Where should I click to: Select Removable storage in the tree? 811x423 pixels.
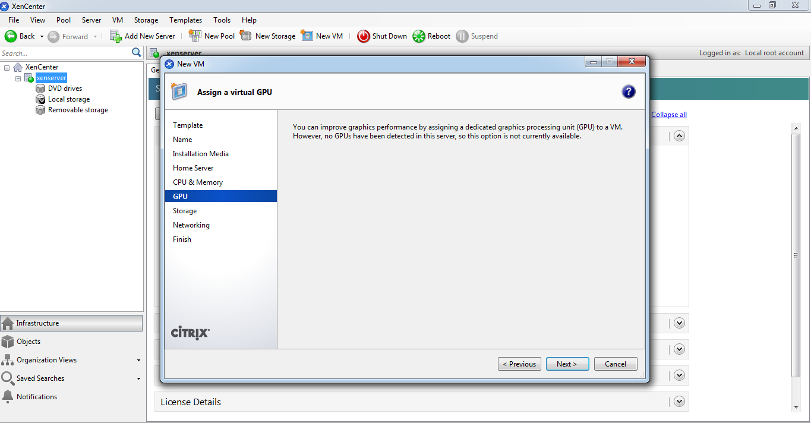[78, 110]
